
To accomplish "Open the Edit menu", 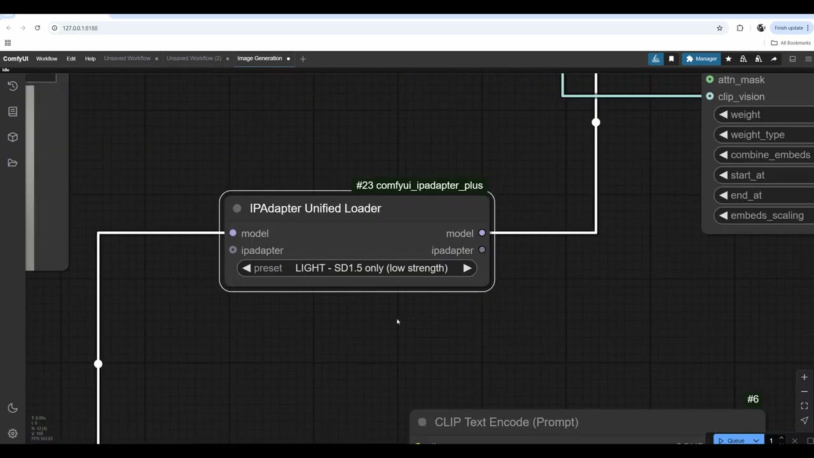I will coord(71,59).
